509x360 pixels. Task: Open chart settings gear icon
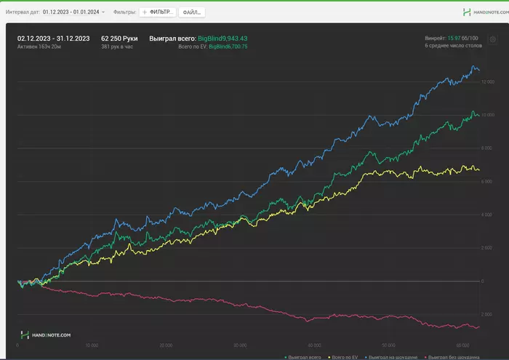492,39
